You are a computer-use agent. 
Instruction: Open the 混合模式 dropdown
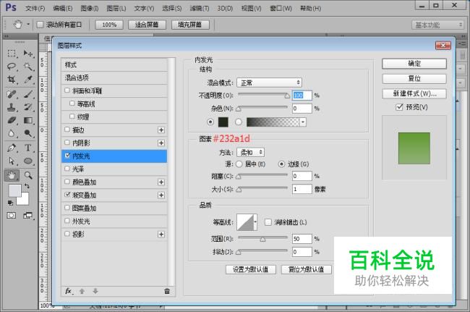[269, 83]
